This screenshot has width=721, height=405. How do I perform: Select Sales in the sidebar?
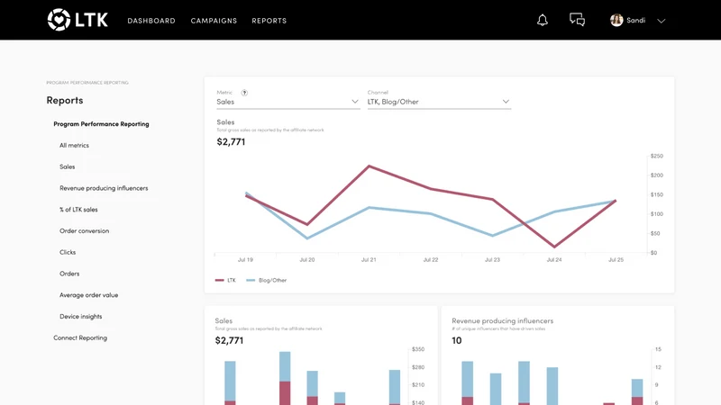[67, 166]
